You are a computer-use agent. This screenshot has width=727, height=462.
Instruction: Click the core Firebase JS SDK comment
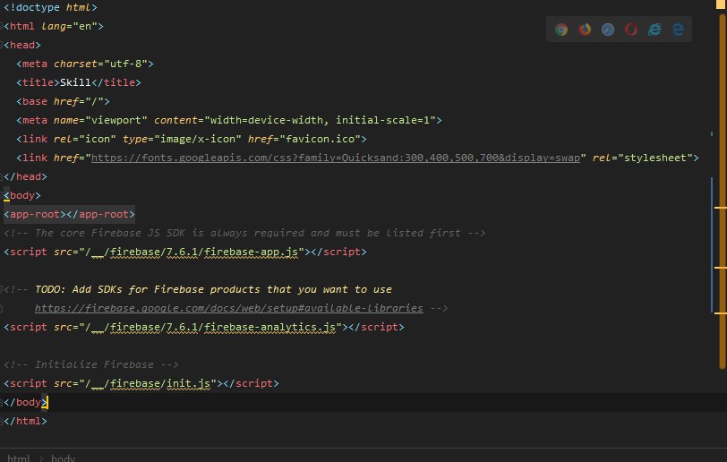pyautogui.click(x=244, y=233)
